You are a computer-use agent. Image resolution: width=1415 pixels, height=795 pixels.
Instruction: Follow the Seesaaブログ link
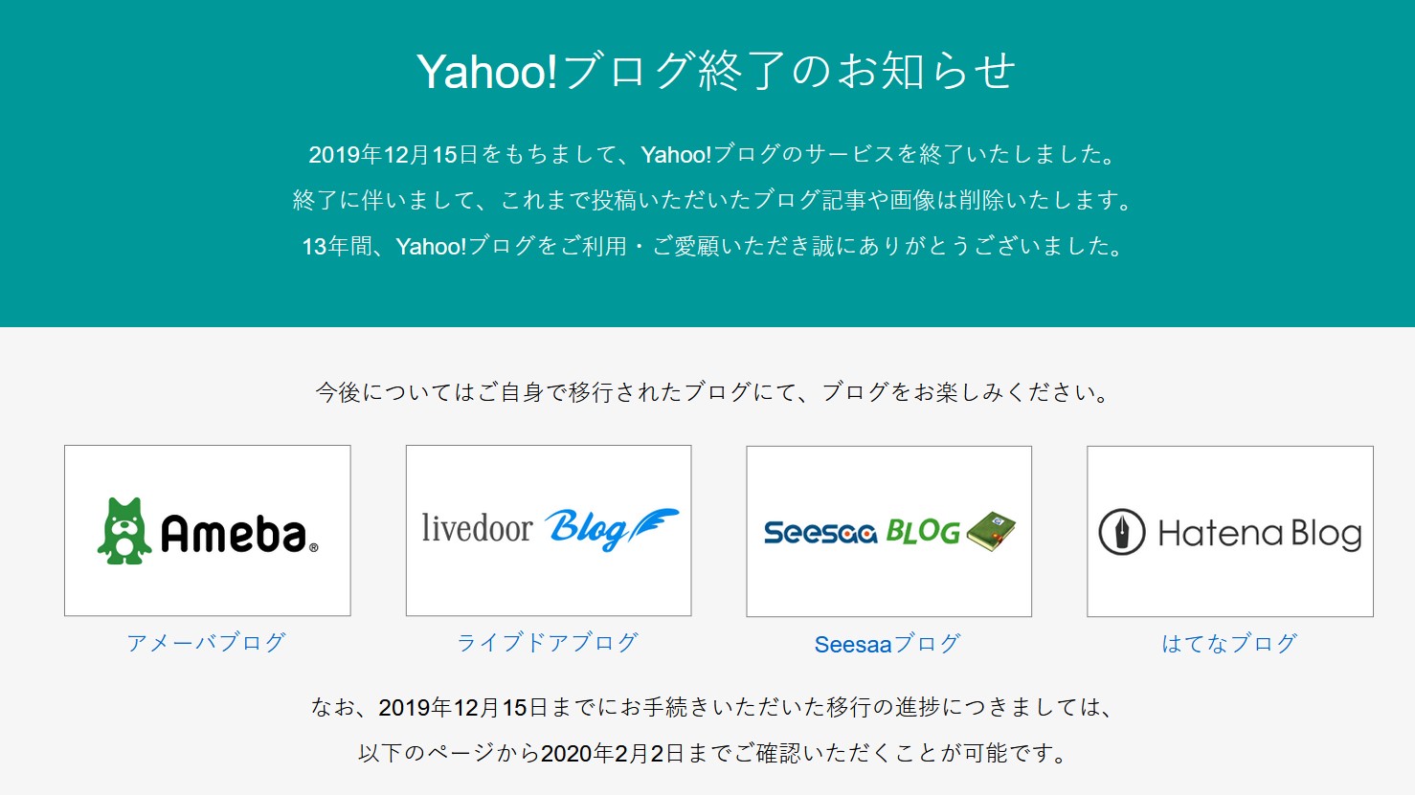(x=887, y=644)
